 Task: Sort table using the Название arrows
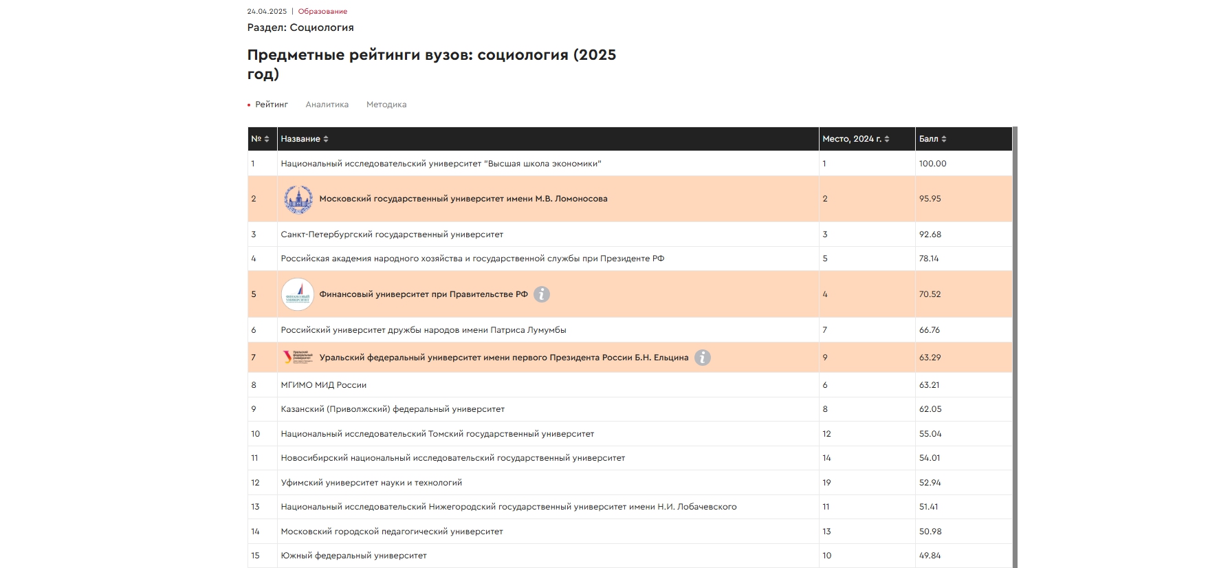coord(326,139)
